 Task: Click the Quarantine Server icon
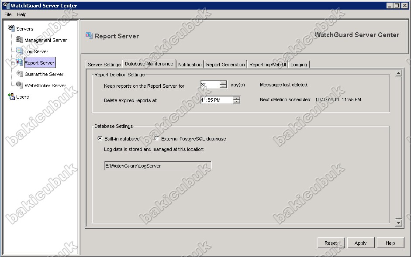pyautogui.click(x=19, y=74)
